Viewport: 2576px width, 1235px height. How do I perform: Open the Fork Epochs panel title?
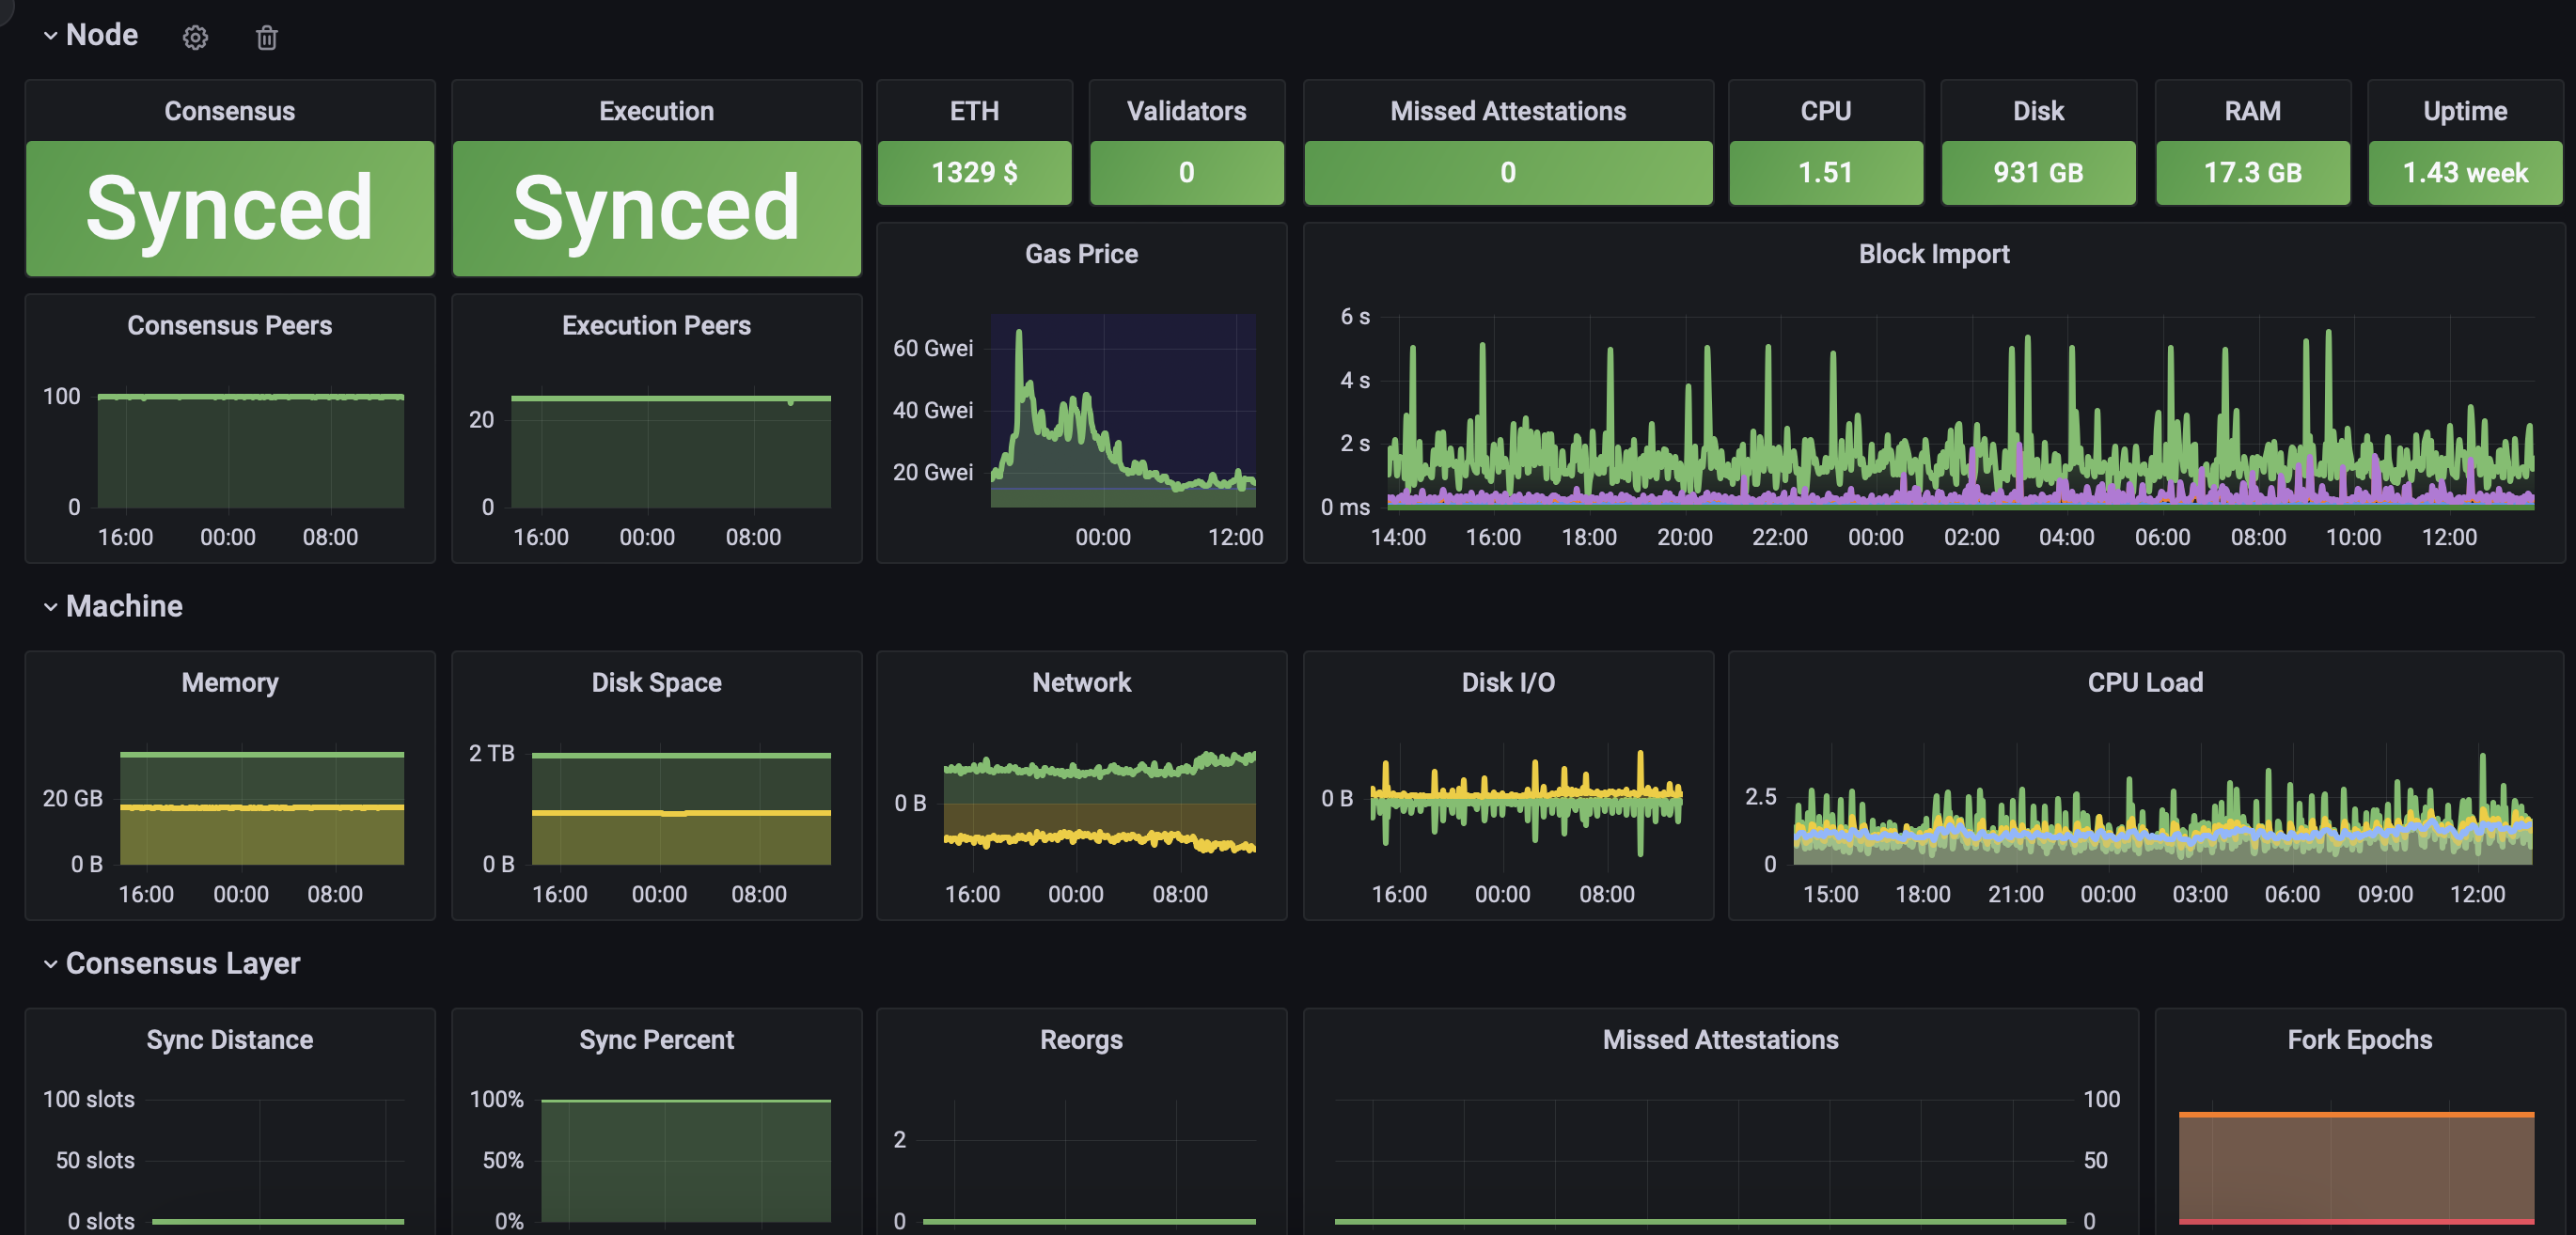pyautogui.click(x=2359, y=1039)
